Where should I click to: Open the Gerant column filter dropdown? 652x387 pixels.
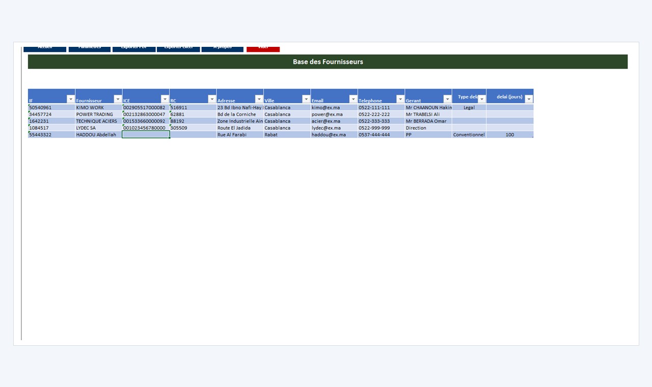447,99
